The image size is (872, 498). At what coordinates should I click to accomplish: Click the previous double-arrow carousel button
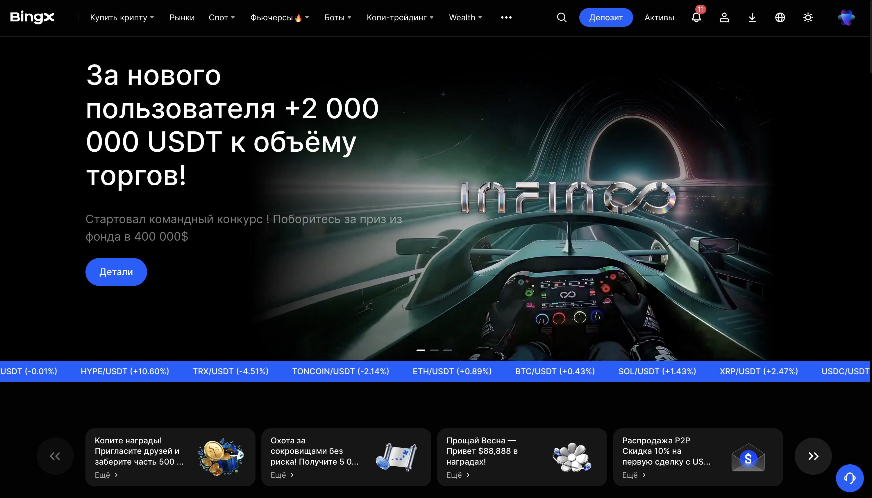point(55,456)
